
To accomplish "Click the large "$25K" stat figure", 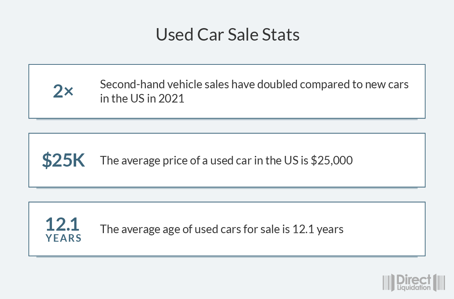I will [63, 161].
